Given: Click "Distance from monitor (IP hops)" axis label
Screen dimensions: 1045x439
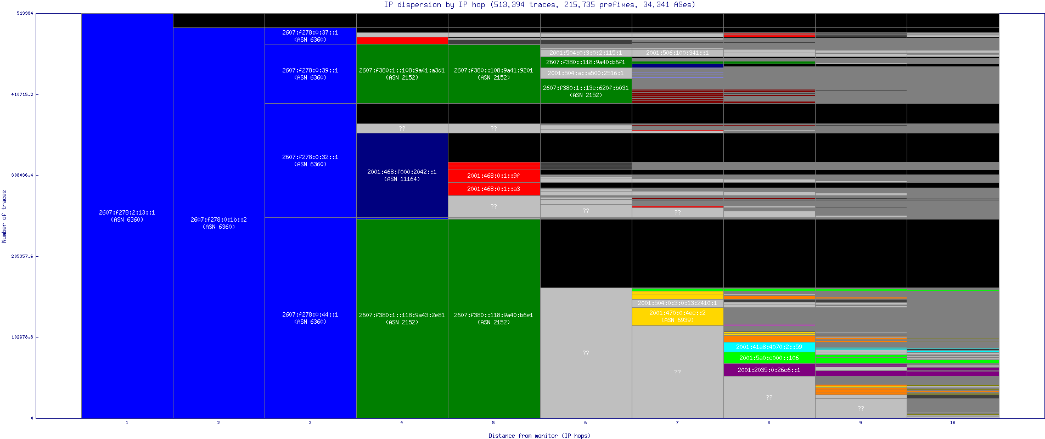Looking at the screenshot, I should (540, 436).
